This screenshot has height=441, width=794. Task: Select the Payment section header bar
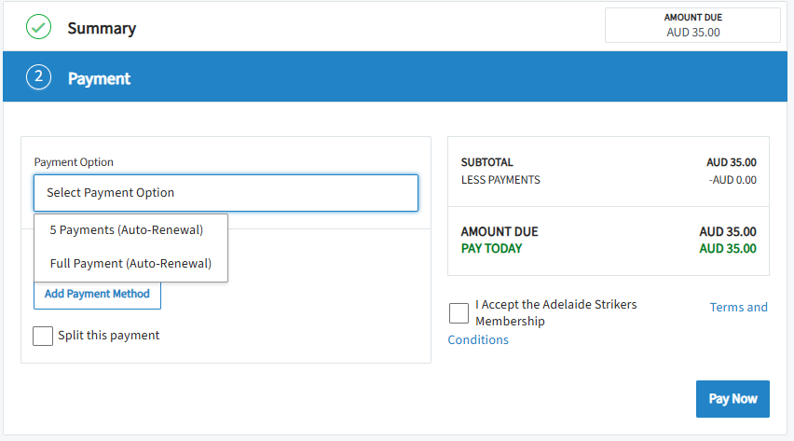(x=395, y=76)
